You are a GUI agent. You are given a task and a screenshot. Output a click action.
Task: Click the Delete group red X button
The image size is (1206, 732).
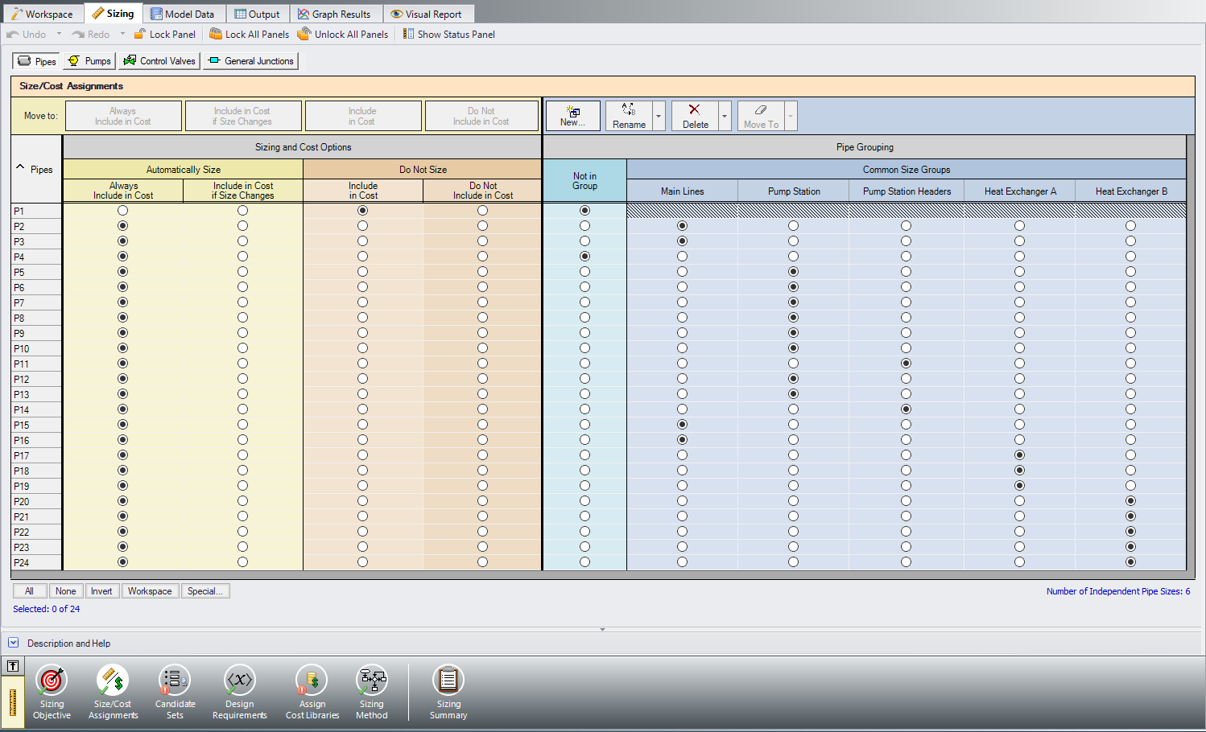point(695,116)
